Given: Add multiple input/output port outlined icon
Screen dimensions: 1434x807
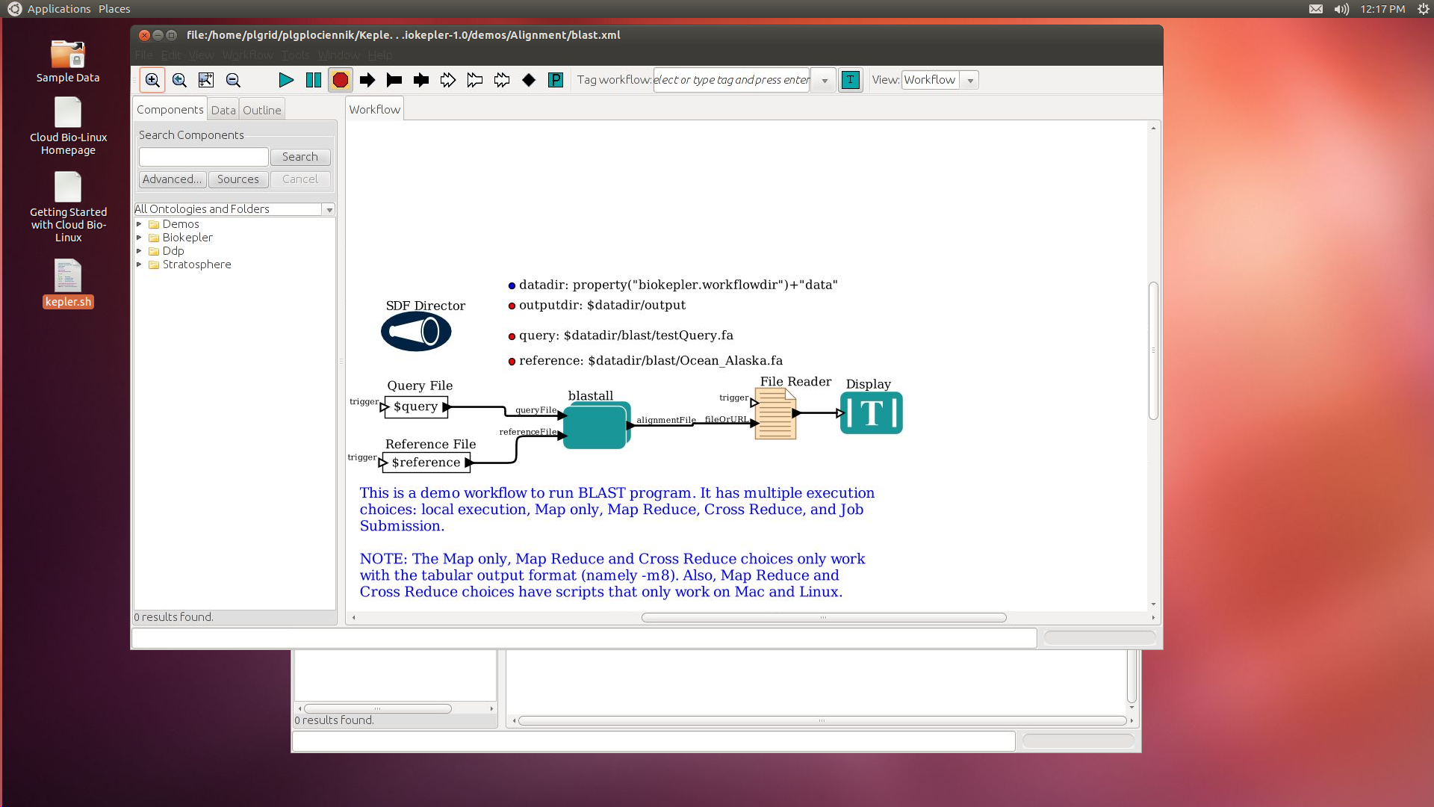Looking at the screenshot, I should point(502,80).
